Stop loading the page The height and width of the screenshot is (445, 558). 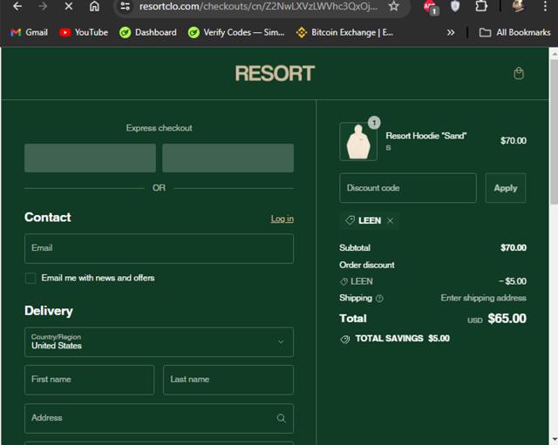coord(69,6)
